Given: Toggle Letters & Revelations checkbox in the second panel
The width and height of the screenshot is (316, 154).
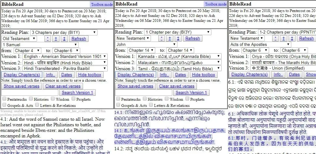Looking at the screenshot, I should 151,105.
